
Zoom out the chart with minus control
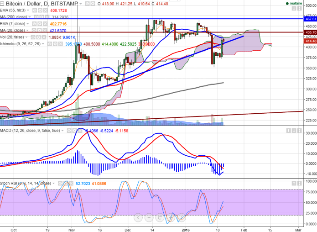pyautogui.click(x=149, y=218)
